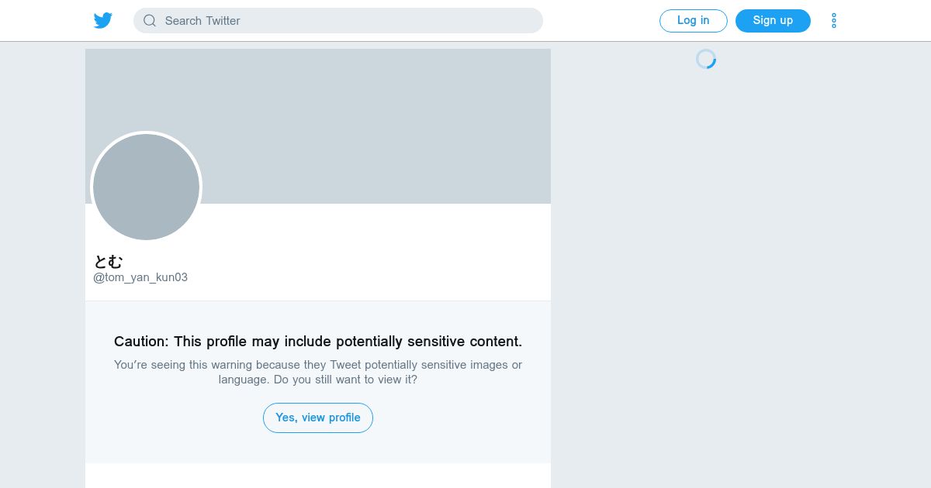Click blank navigation bar space left of Log in
Image resolution: width=931 pixels, height=488 pixels.
tap(601, 21)
